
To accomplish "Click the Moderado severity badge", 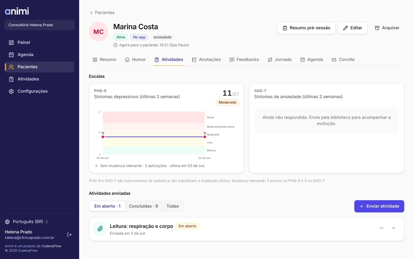I will 227,102.
